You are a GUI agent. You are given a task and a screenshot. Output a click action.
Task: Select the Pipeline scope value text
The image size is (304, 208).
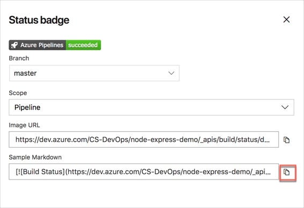tap(27, 107)
